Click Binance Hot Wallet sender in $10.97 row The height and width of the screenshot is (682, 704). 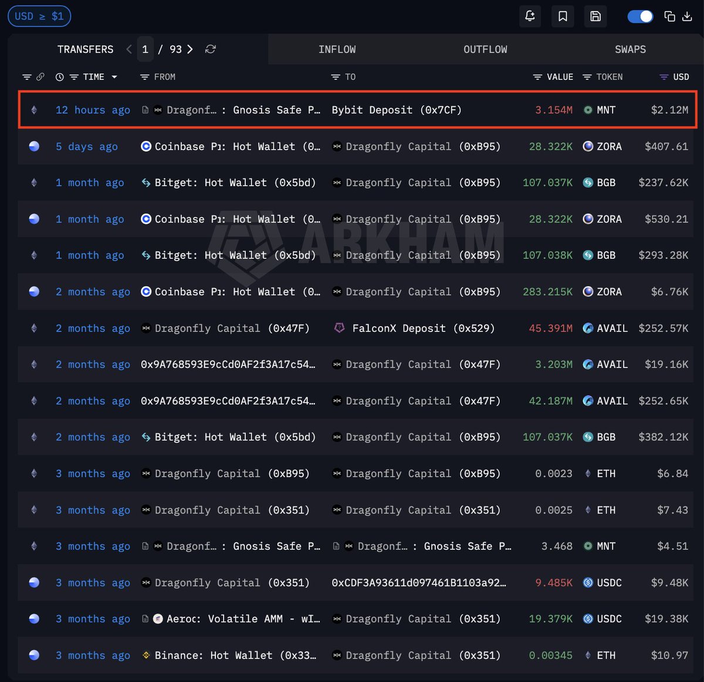click(235, 656)
